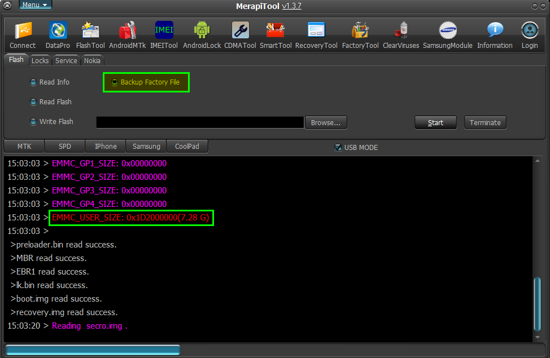Open the AndroidMTk toolbox icon
The image size is (550, 358).
click(x=127, y=35)
